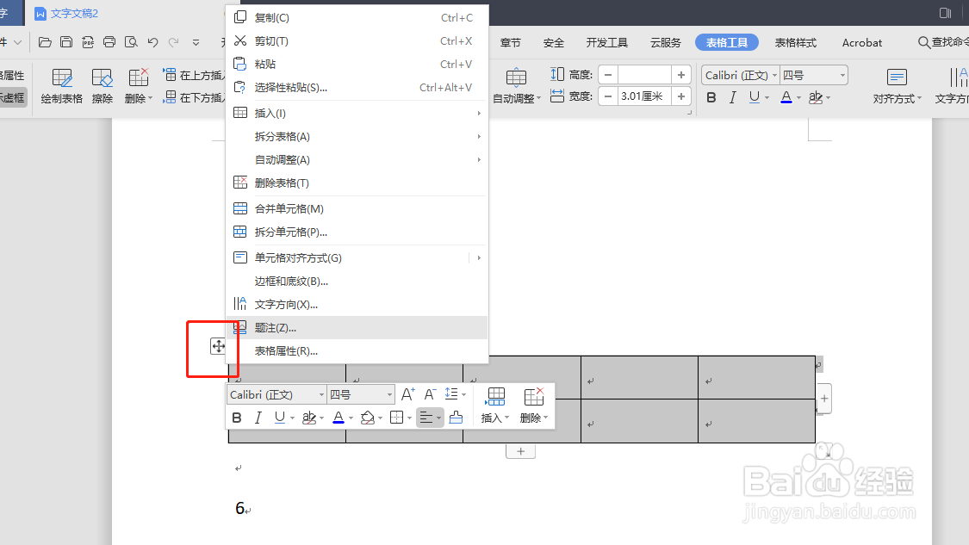Screen dimensions: 969x545
Task: Click the table move handle on the table
Action: click(216, 348)
